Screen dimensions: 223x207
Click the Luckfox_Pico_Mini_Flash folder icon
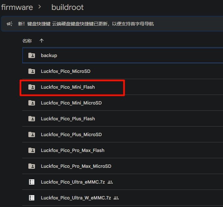click(32, 87)
